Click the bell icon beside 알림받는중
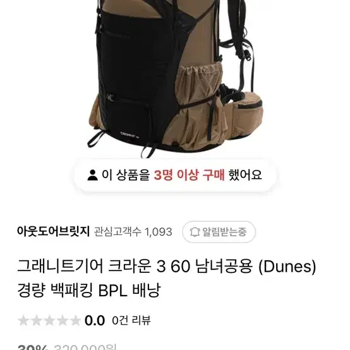 pyautogui.click(x=195, y=232)
